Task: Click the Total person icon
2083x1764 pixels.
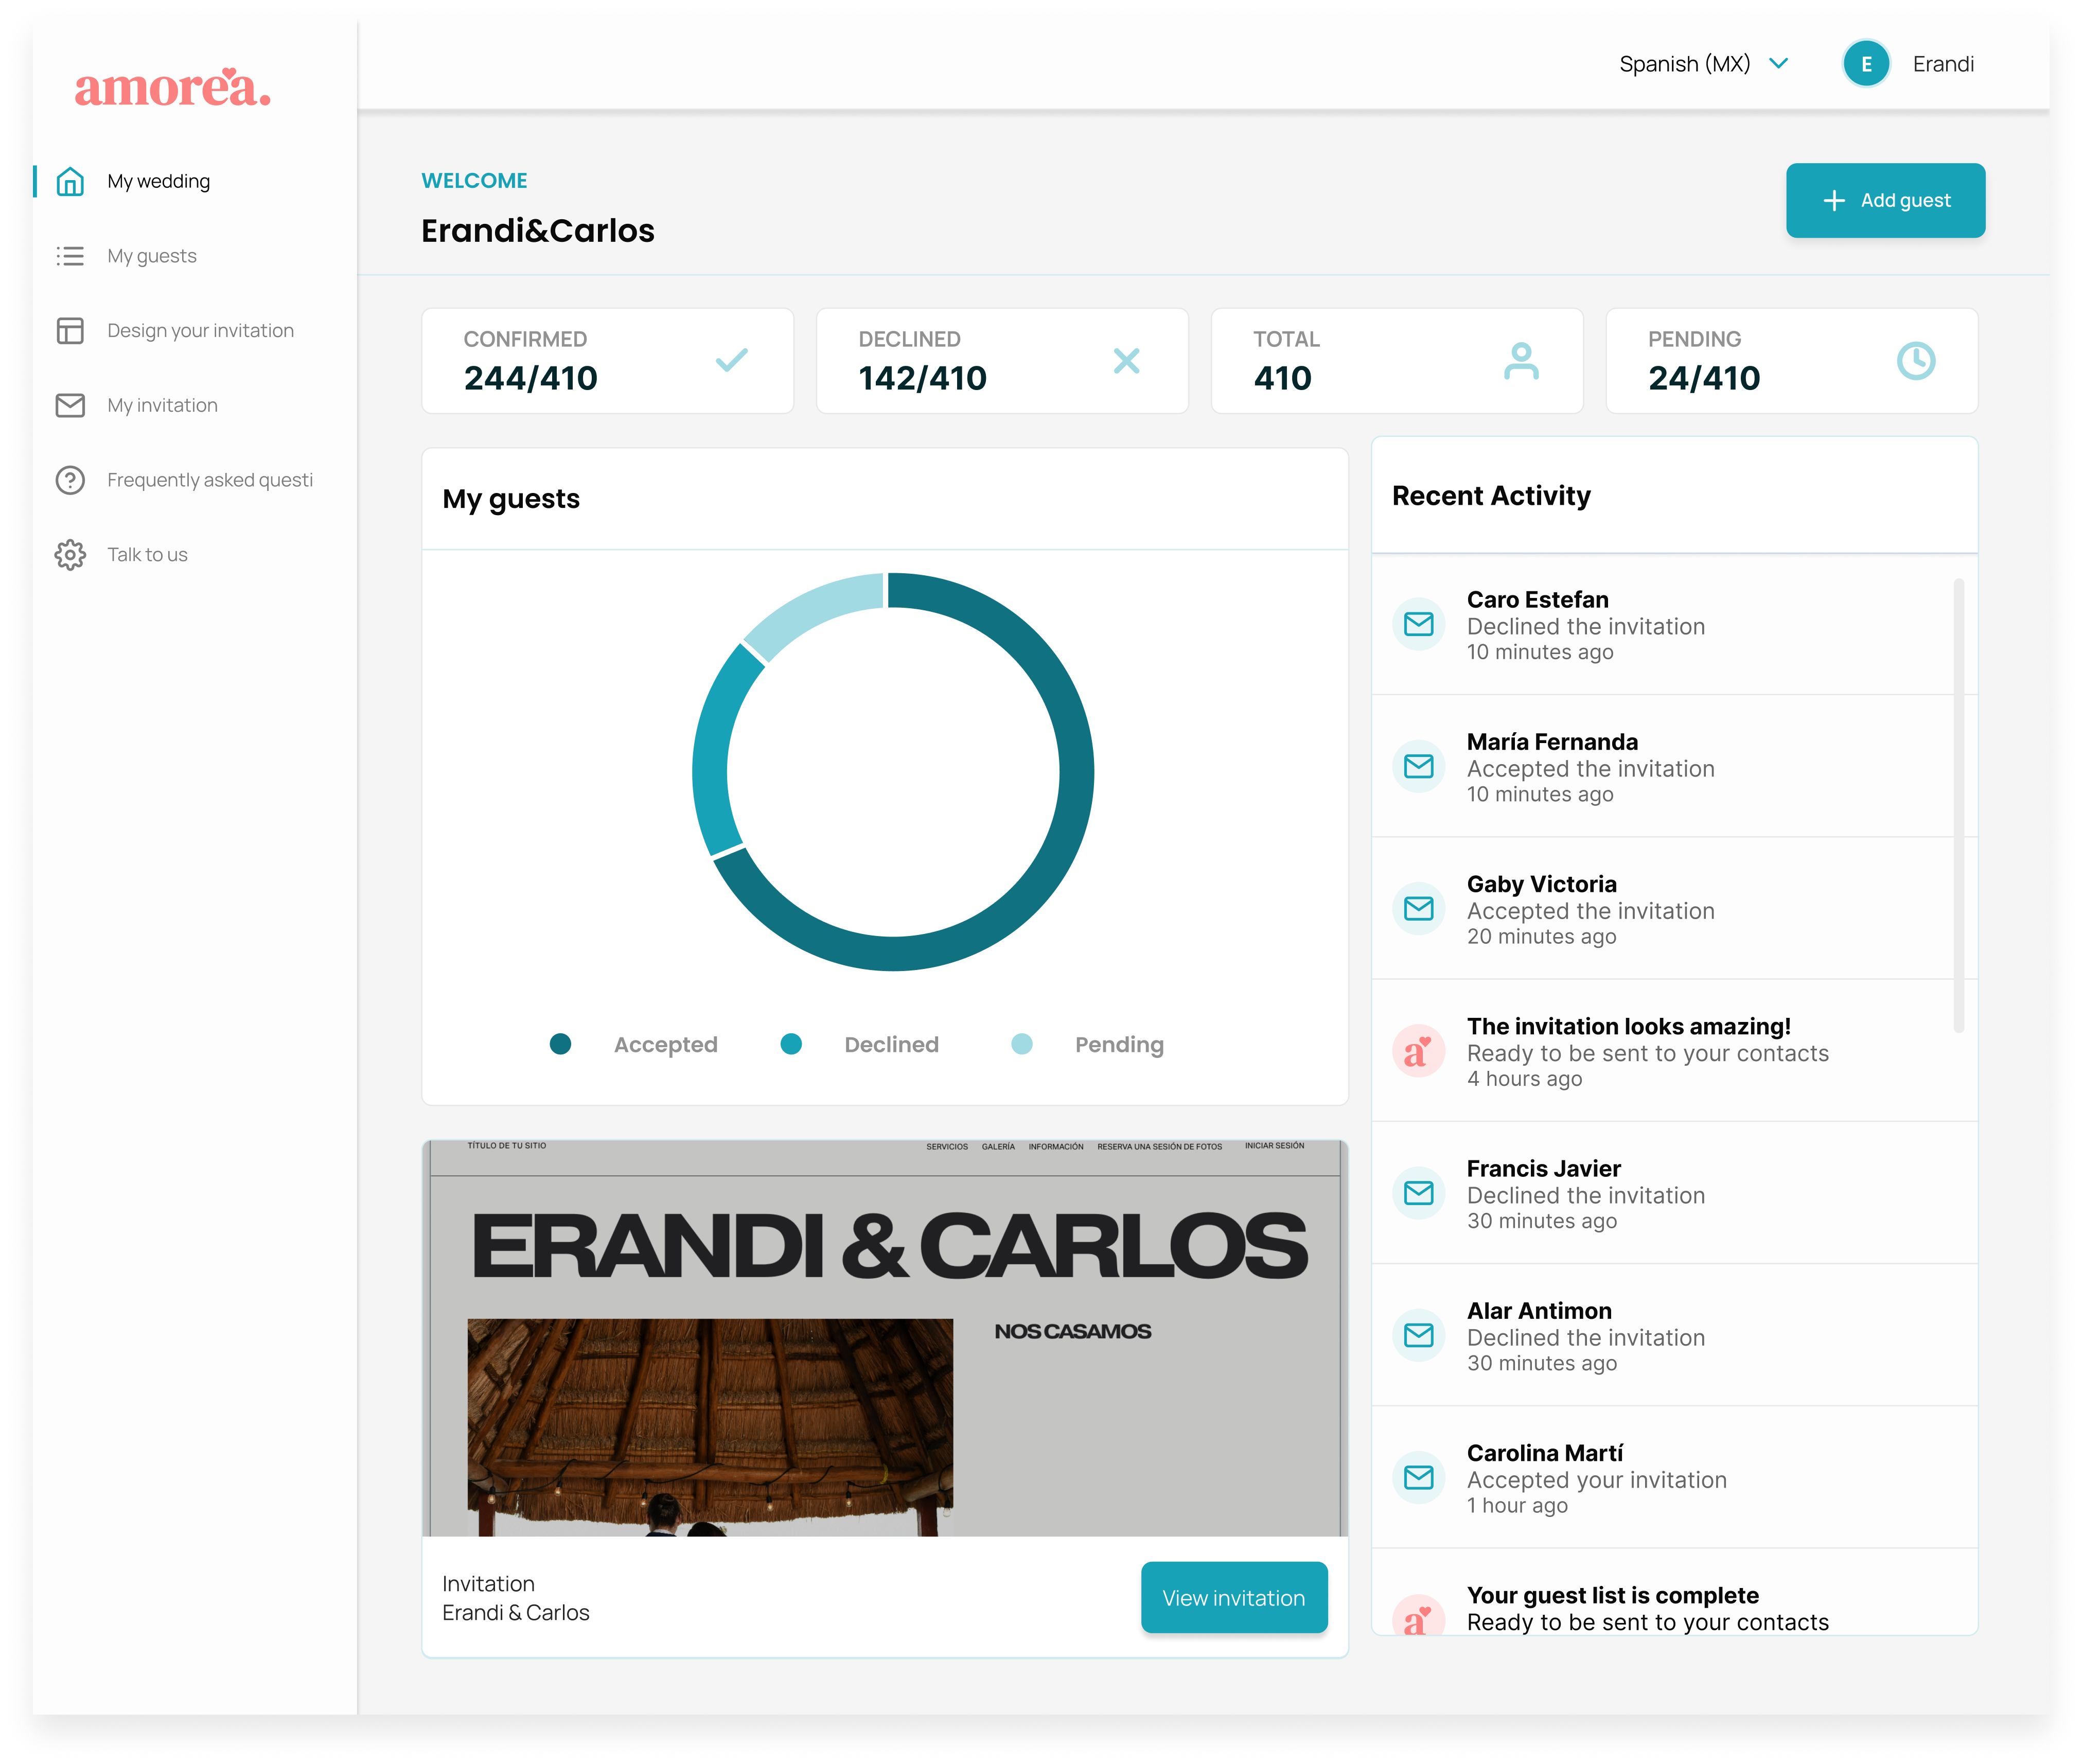Action: coord(1521,361)
